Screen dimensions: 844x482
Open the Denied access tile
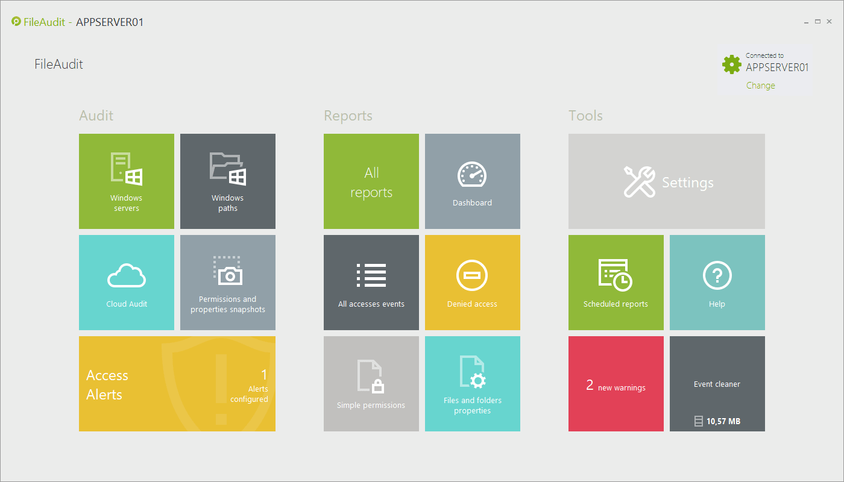(x=473, y=283)
